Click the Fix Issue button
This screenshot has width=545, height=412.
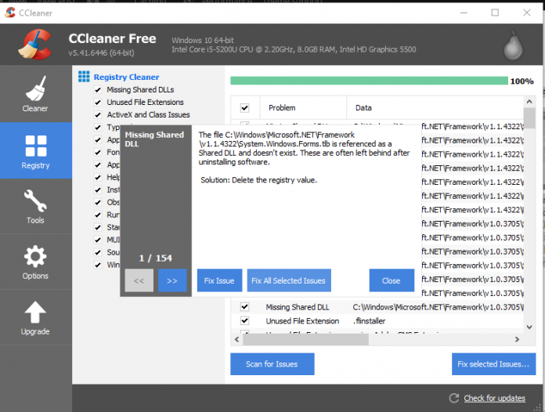[x=219, y=280]
